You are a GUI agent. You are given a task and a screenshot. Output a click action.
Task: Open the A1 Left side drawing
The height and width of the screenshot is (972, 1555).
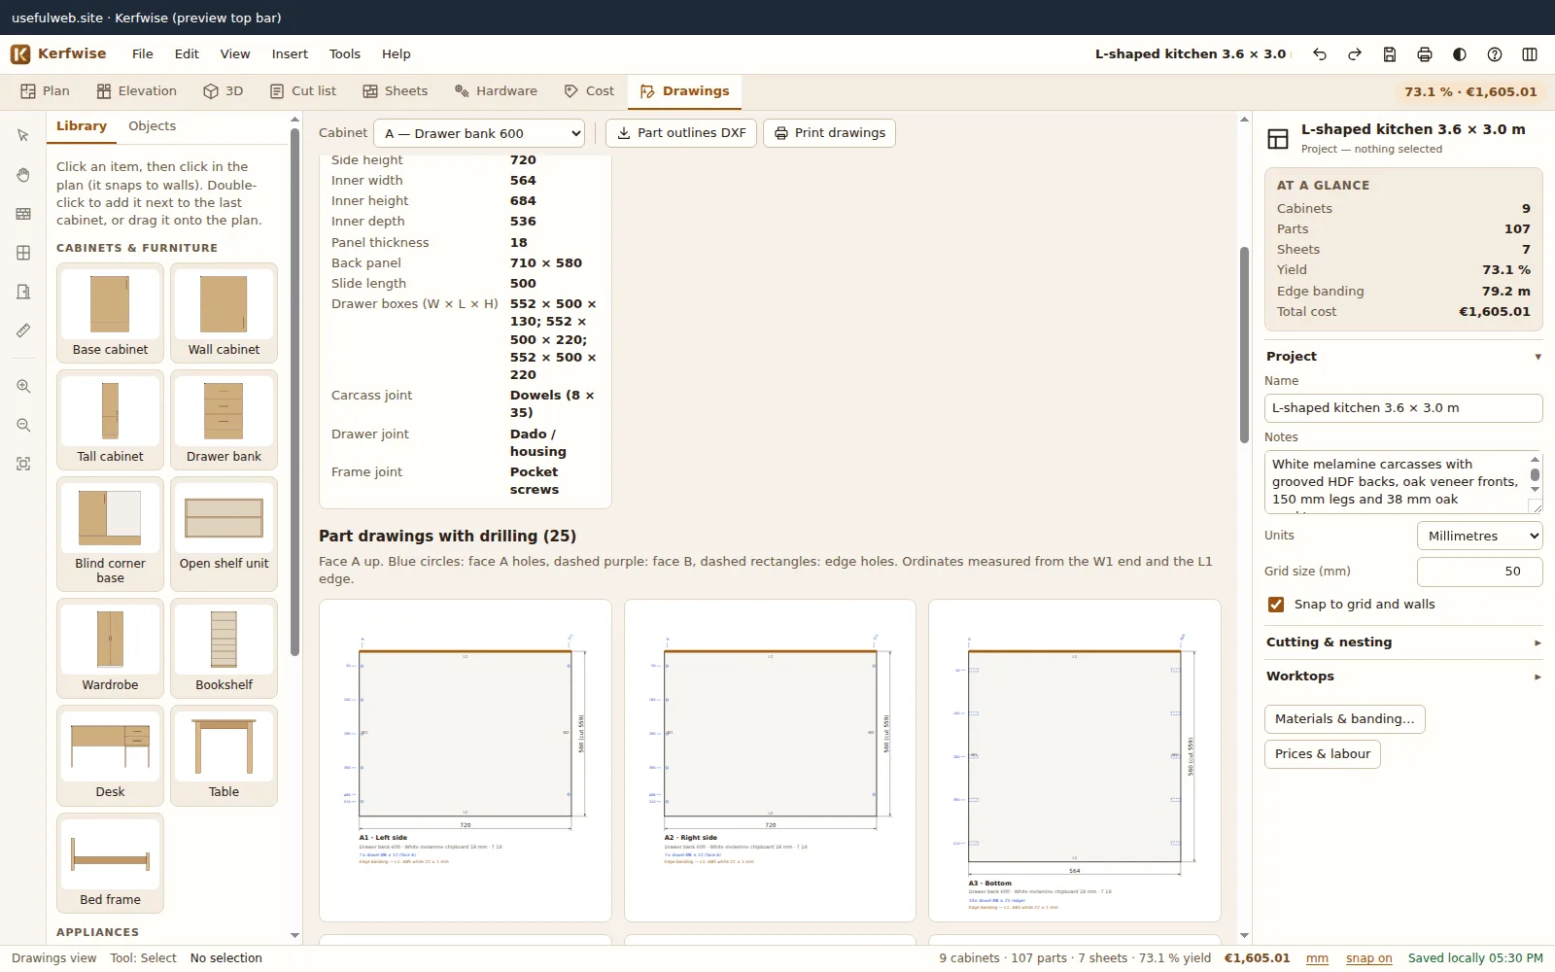coord(466,760)
